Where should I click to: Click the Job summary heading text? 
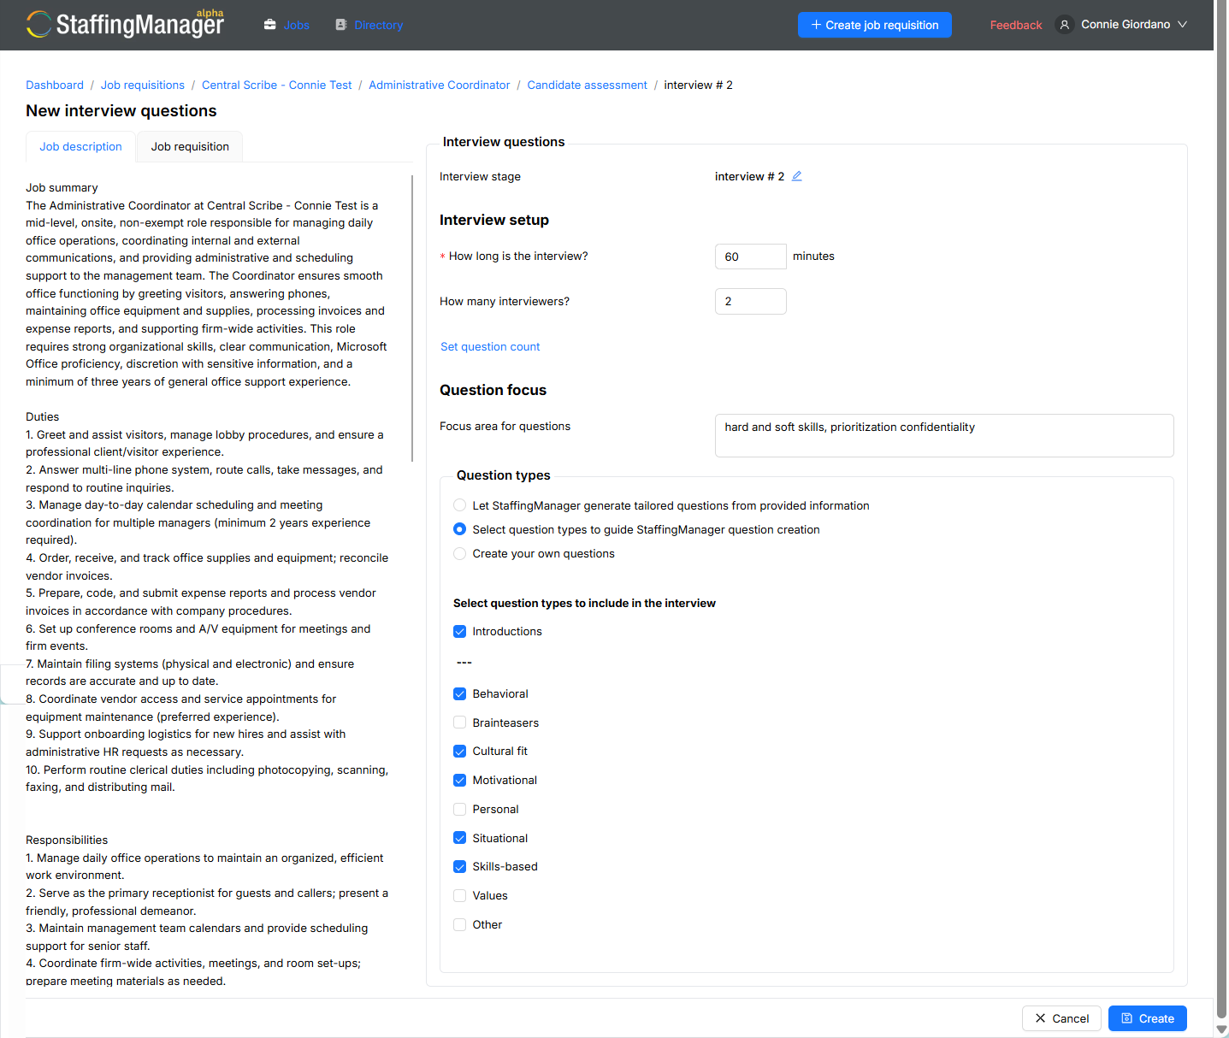62,187
